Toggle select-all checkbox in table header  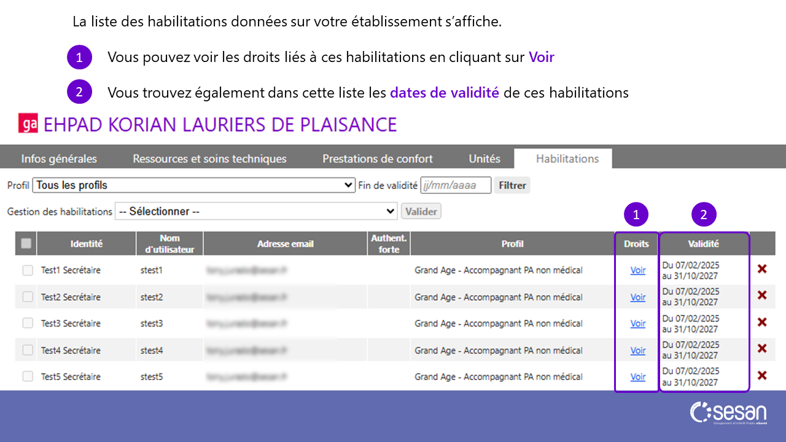26,244
